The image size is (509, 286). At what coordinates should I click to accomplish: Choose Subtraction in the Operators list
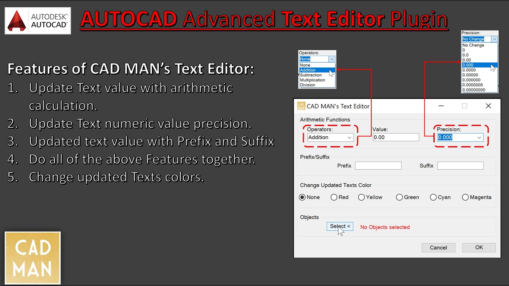tap(317, 75)
